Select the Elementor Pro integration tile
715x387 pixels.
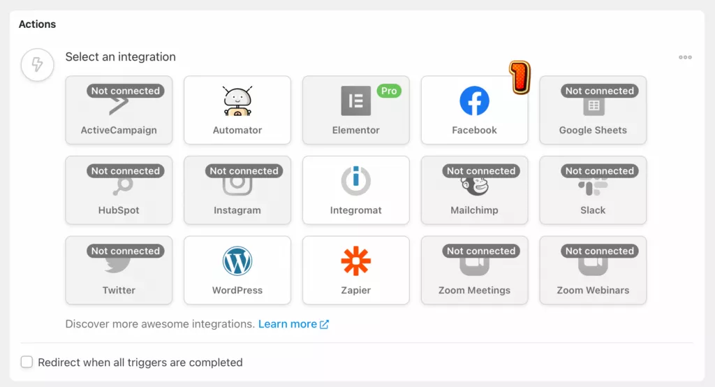click(x=355, y=110)
